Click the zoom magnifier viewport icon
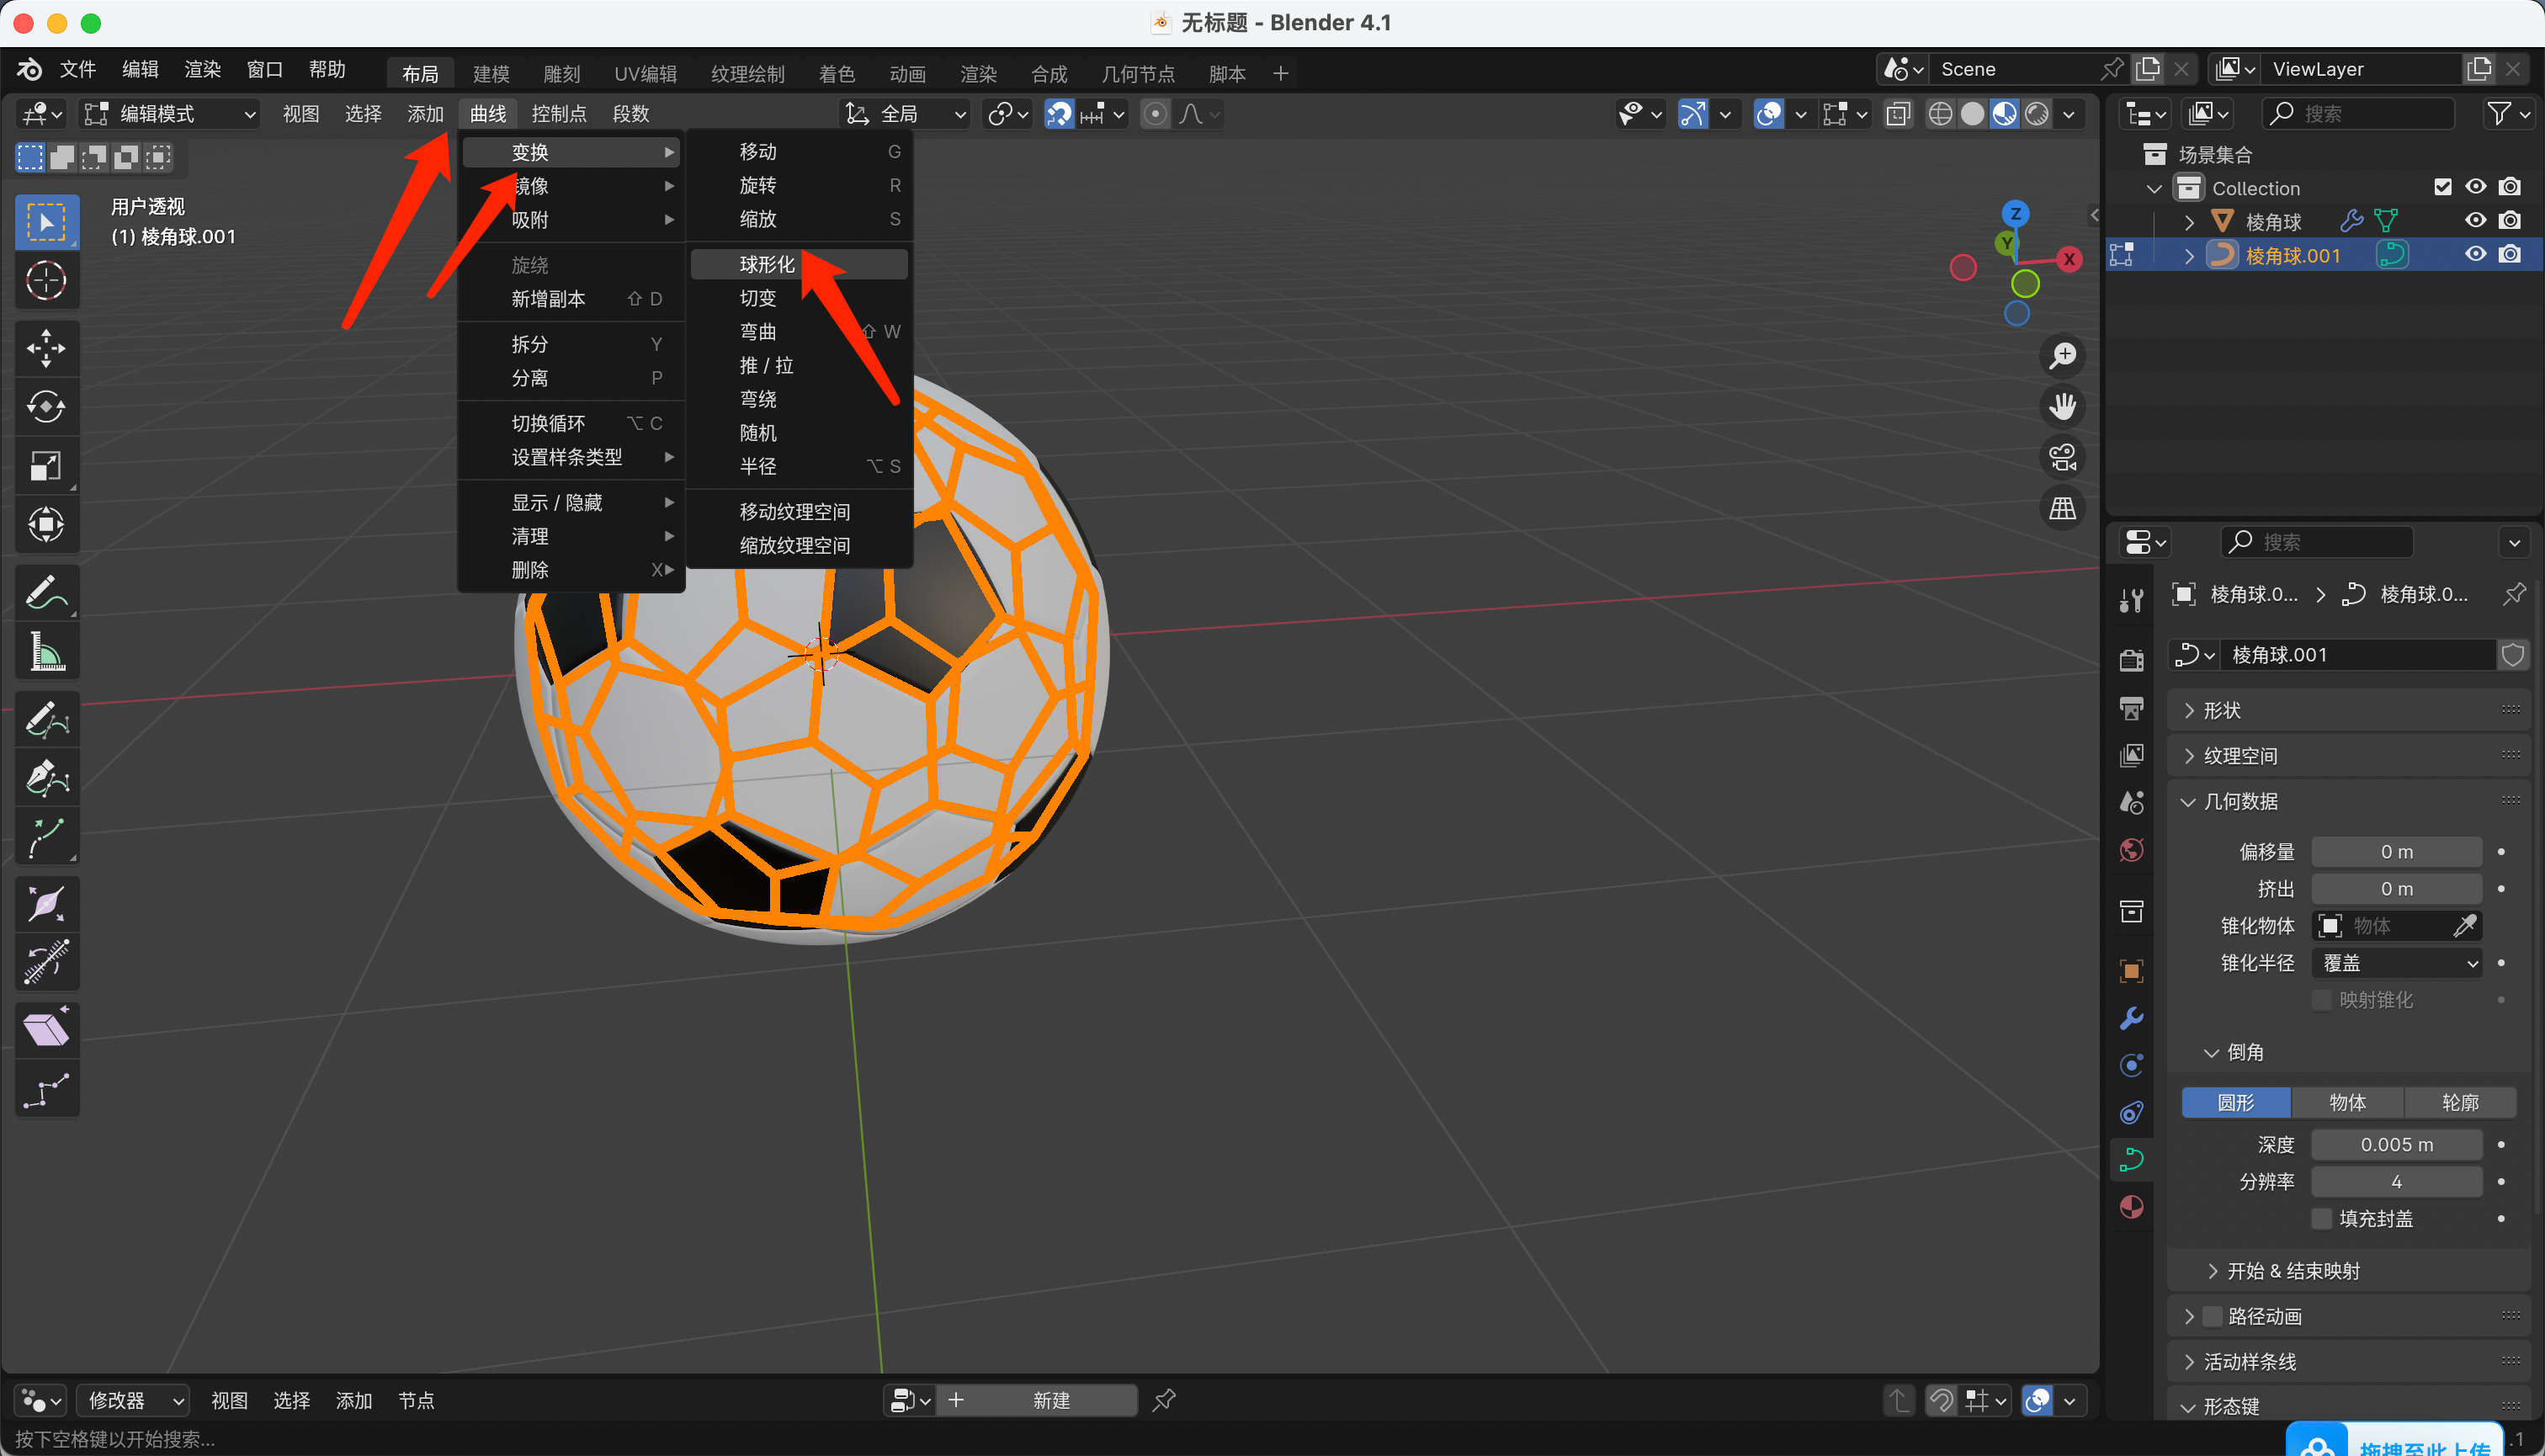 (2062, 356)
